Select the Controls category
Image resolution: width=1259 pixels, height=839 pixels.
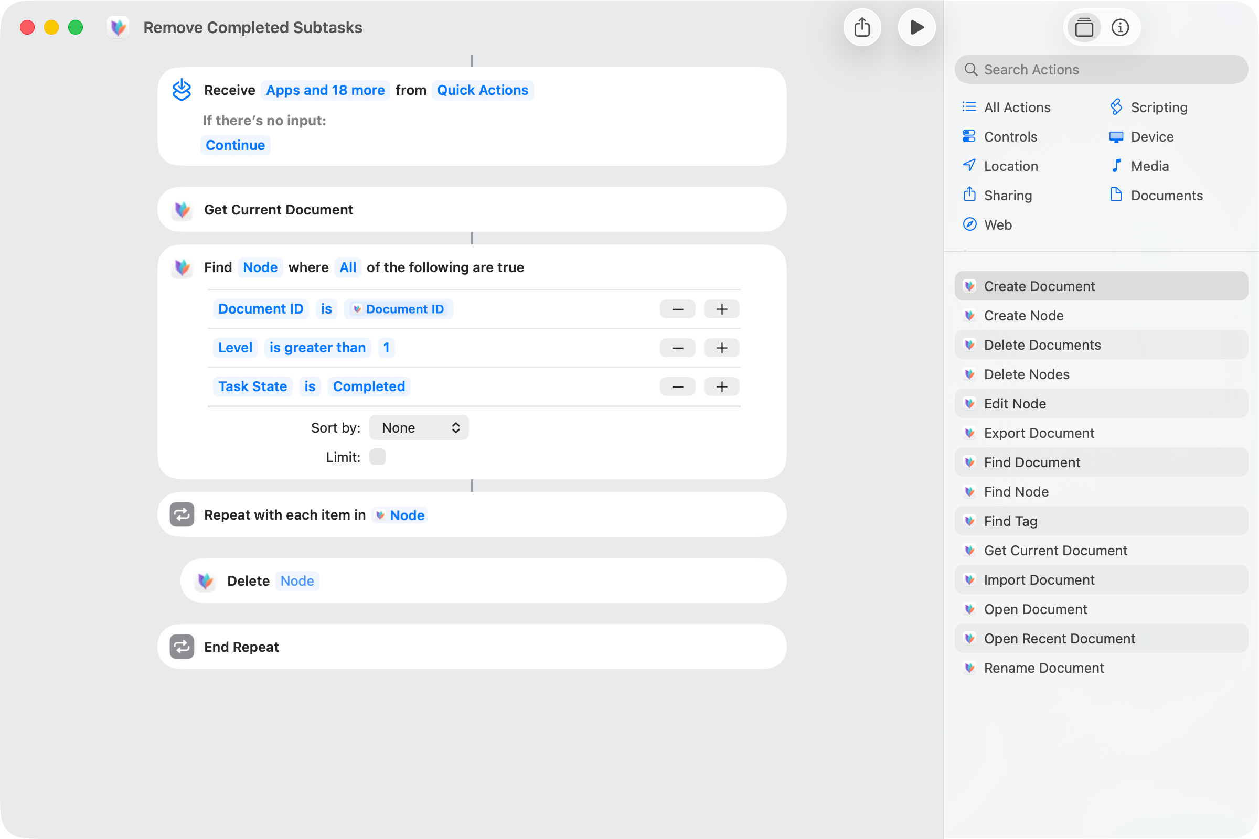tap(999, 136)
